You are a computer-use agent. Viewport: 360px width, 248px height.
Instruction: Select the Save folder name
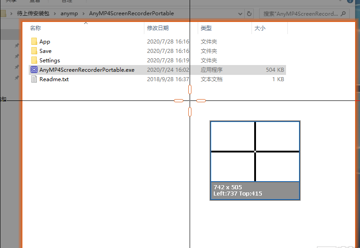pyautogui.click(x=45, y=51)
